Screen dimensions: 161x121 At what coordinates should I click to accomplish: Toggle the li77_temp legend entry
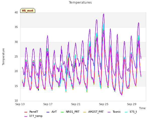click(33, 116)
